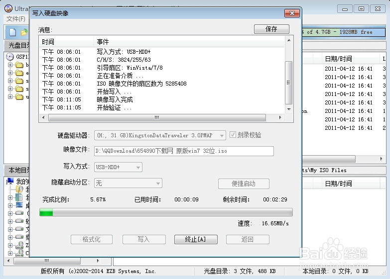
Task: Select the ISO 映像文件的扇区数为 5285408 row
Action: [162, 84]
